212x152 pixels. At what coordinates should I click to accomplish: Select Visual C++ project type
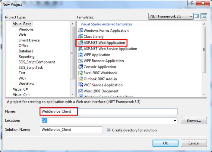point(21,95)
